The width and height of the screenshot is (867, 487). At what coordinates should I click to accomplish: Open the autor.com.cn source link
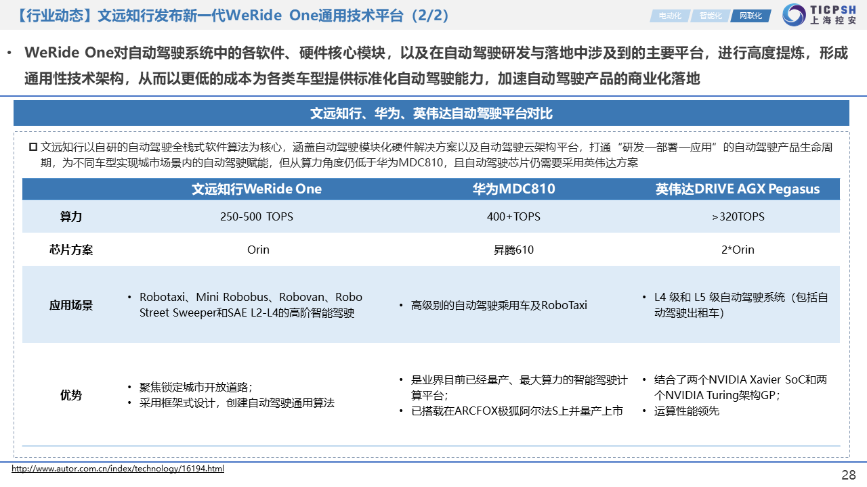118,469
